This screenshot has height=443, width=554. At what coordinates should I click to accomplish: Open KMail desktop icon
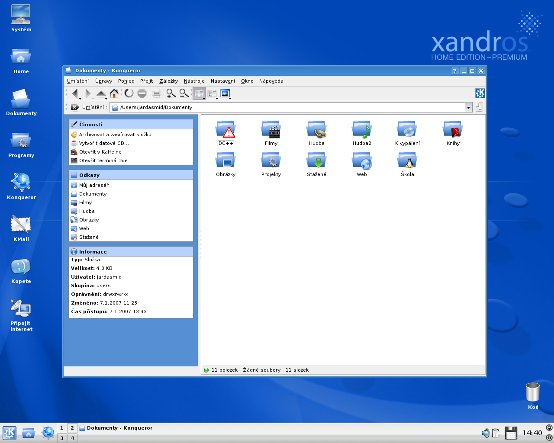coord(21,228)
